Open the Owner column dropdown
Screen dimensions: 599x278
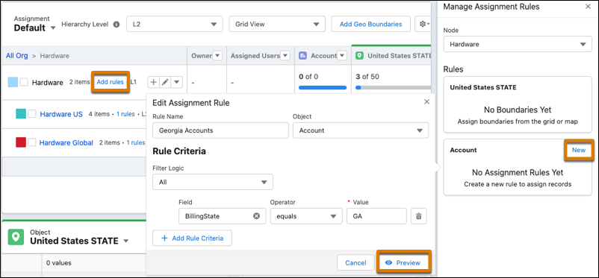coord(217,56)
